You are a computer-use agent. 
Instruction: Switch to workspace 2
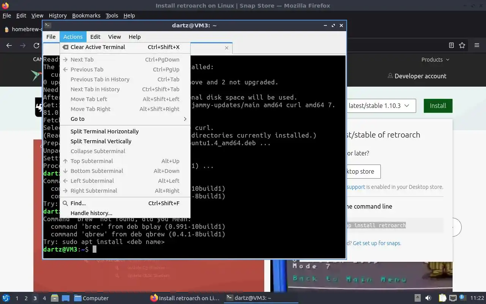(x=26, y=298)
